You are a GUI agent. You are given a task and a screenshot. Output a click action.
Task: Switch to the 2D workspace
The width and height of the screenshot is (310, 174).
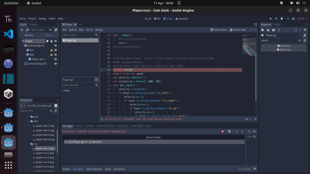click(x=148, y=18)
